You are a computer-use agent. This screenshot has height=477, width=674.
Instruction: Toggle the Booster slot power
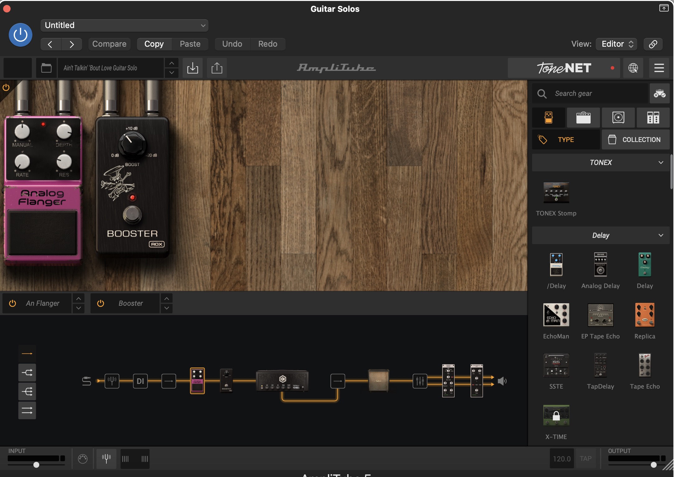pyautogui.click(x=101, y=303)
